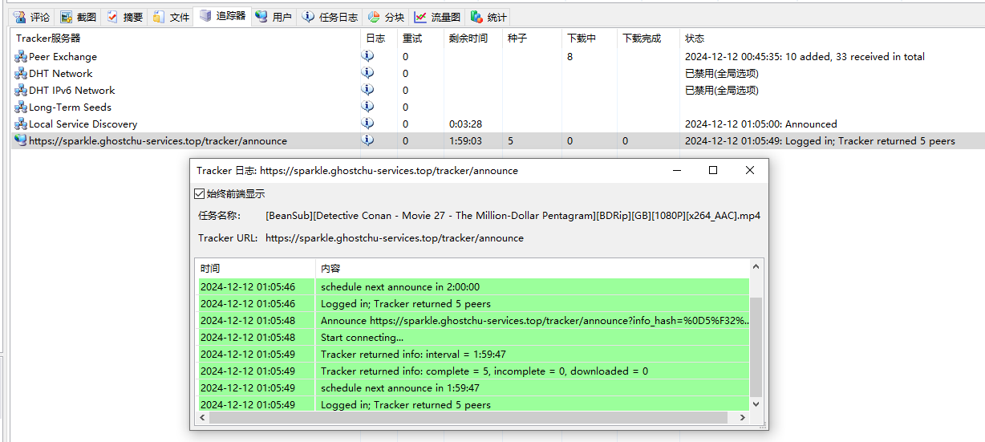Image resolution: width=985 pixels, height=442 pixels.
Task: Switch to the 流量图 tab
Action: (x=437, y=17)
